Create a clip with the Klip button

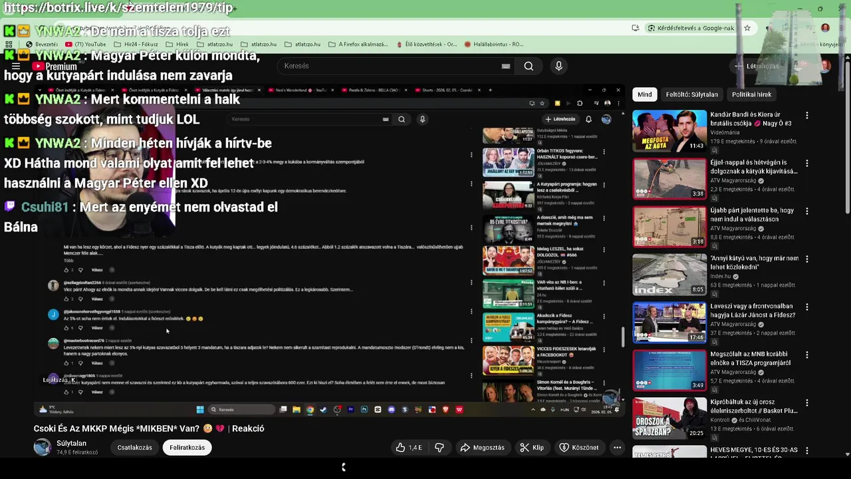[532, 448]
